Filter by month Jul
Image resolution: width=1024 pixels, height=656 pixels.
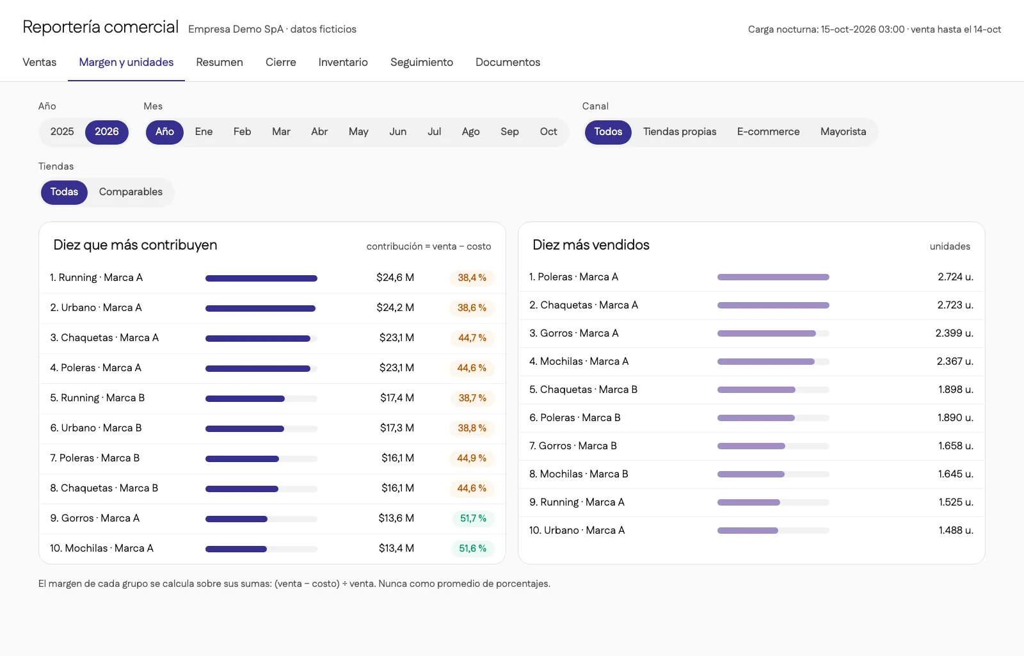[435, 132]
